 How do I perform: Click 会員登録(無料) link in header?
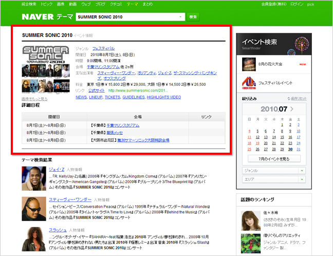click(x=274, y=4)
